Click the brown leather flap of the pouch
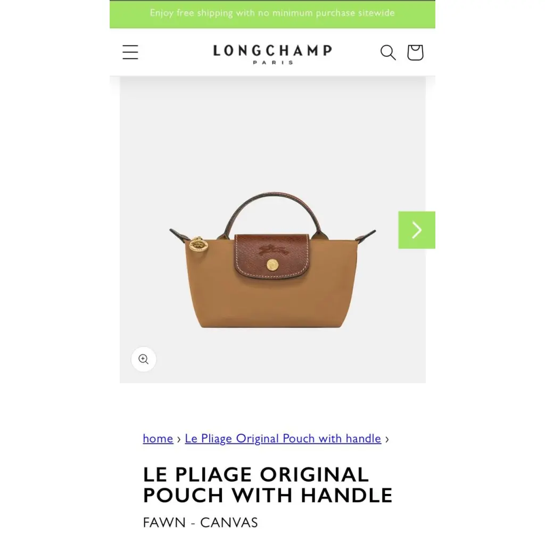545x545 pixels. pyautogui.click(x=272, y=256)
